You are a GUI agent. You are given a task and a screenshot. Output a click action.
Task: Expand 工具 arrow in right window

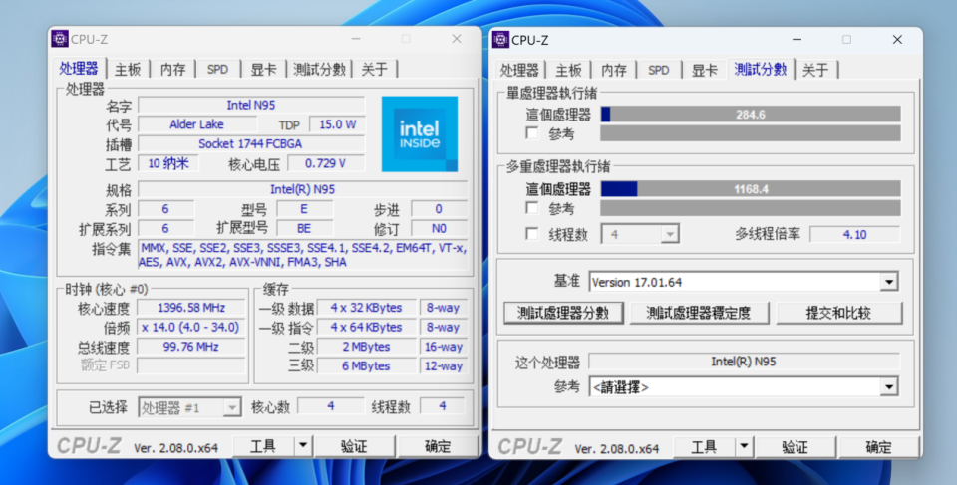coord(744,448)
